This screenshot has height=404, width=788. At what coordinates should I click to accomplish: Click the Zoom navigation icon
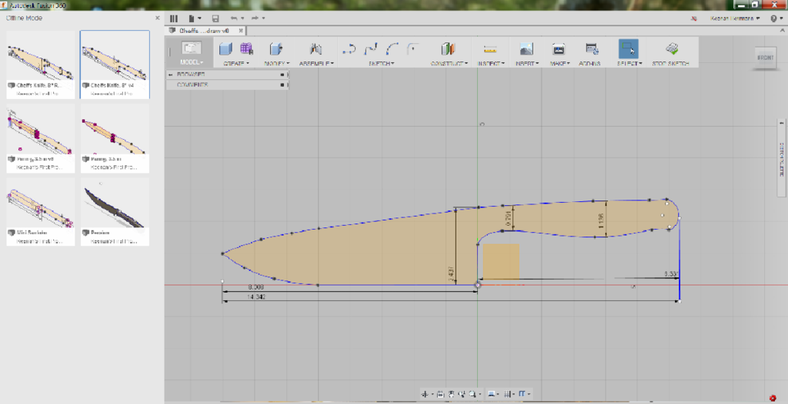pyautogui.click(x=462, y=394)
